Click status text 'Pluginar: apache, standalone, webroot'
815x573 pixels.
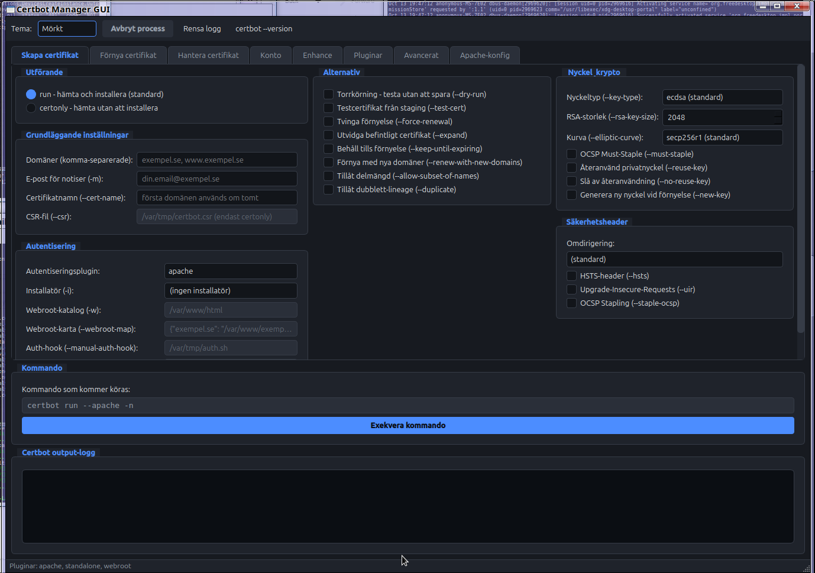tap(70, 566)
